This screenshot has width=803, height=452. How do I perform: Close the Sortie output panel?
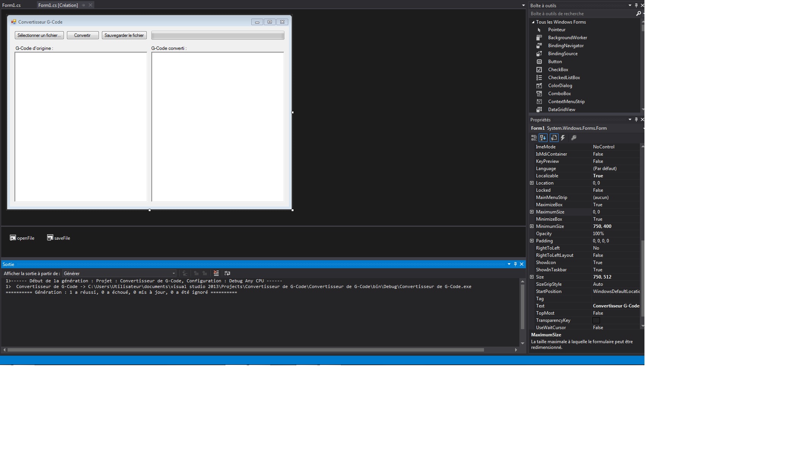click(x=522, y=264)
